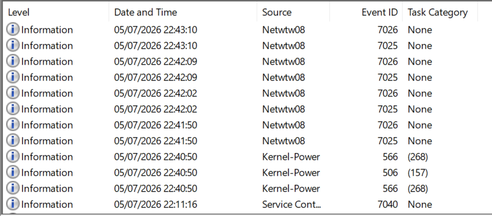This screenshot has height=216, width=492.
Task: Click info icon of first Kernel-Power 566 event
Action: tap(13, 157)
